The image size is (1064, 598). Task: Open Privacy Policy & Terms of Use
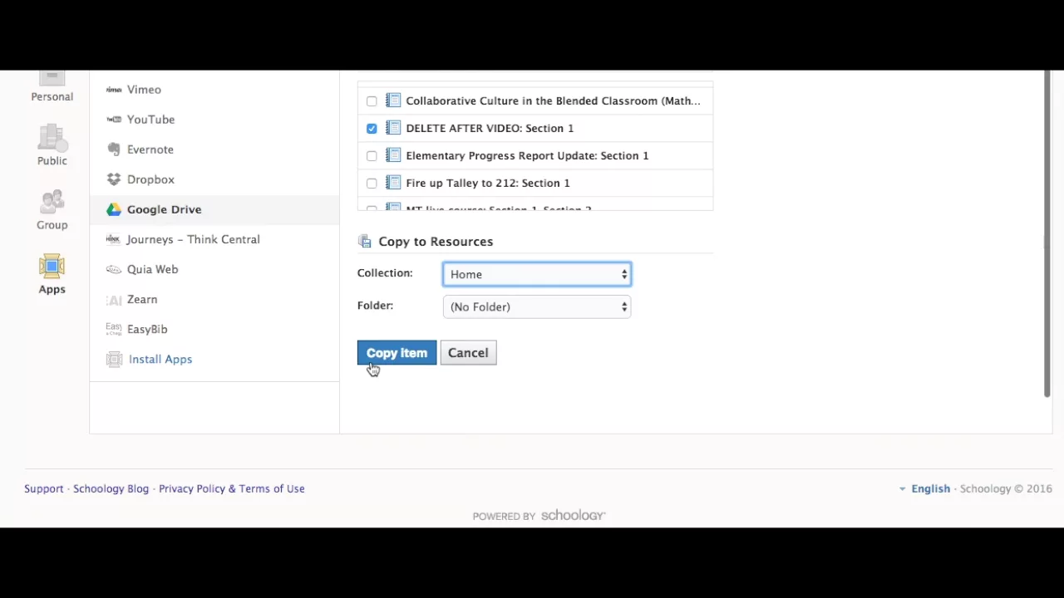click(232, 488)
